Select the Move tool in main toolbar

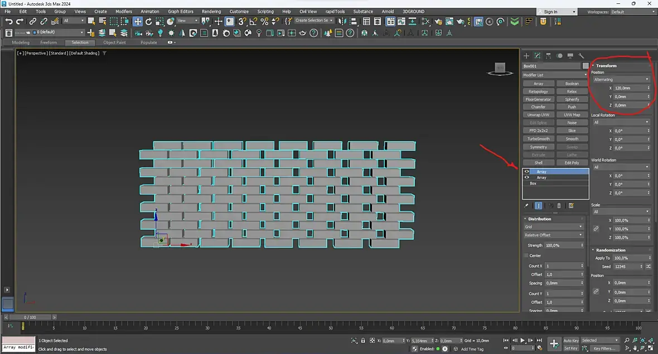point(137,21)
